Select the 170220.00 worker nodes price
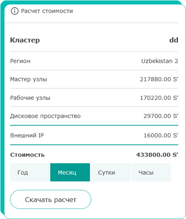Screen dimensions: 186x219 point(159,98)
